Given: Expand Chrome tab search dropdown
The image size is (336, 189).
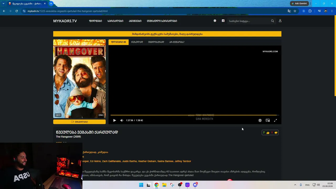Looking at the screenshot, I should coord(3,3).
